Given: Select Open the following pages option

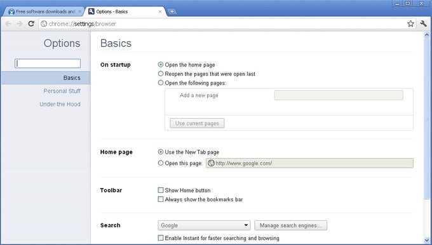Looking at the screenshot, I should [x=161, y=83].
